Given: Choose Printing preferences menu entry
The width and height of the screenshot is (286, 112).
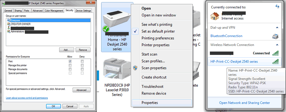Looking at the screenshot, I should pos(161,38).
